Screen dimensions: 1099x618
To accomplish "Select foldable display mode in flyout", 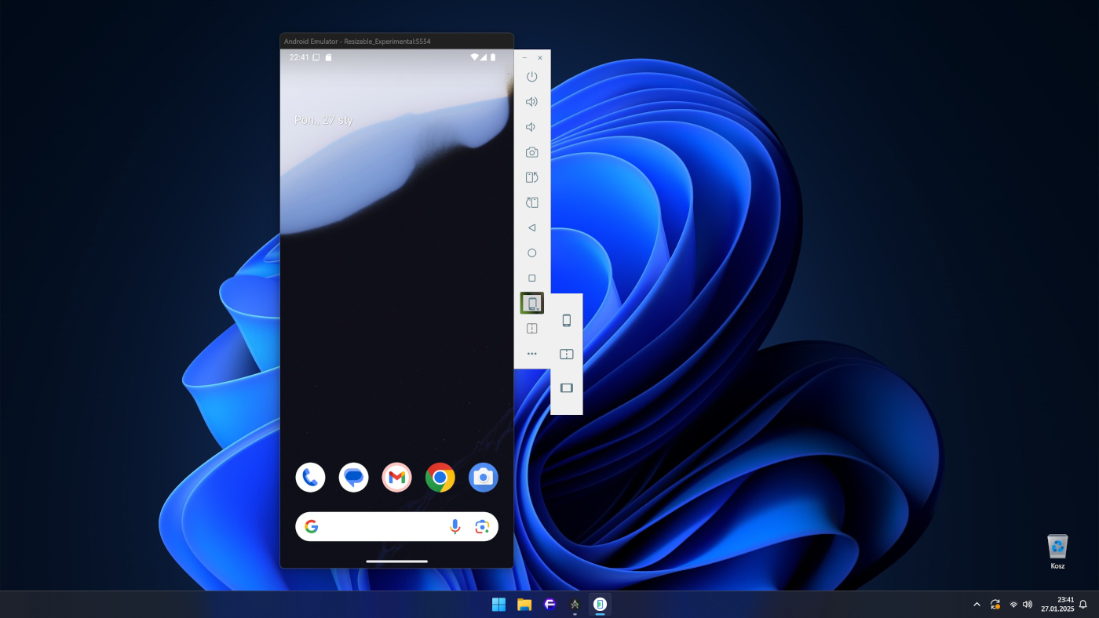I will [x=566, y=354].
